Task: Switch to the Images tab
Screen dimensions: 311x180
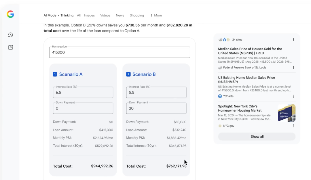Action: tap(89, 16)
